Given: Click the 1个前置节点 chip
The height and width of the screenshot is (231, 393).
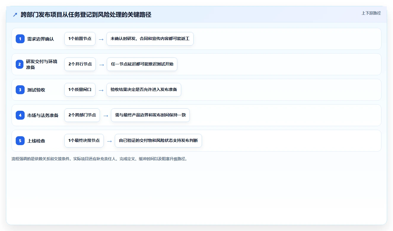Looking at the screenshot, I should (80, 39).
